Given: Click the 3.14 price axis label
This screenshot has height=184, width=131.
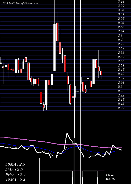Looking at the screenshot, I should click(x=121, y=2).
